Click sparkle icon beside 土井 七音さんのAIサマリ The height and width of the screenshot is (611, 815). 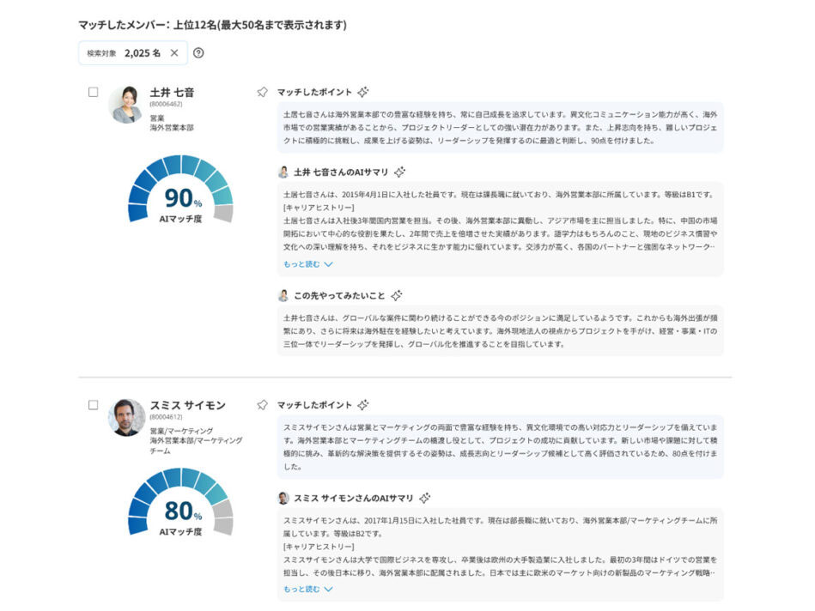pos(399,172)
